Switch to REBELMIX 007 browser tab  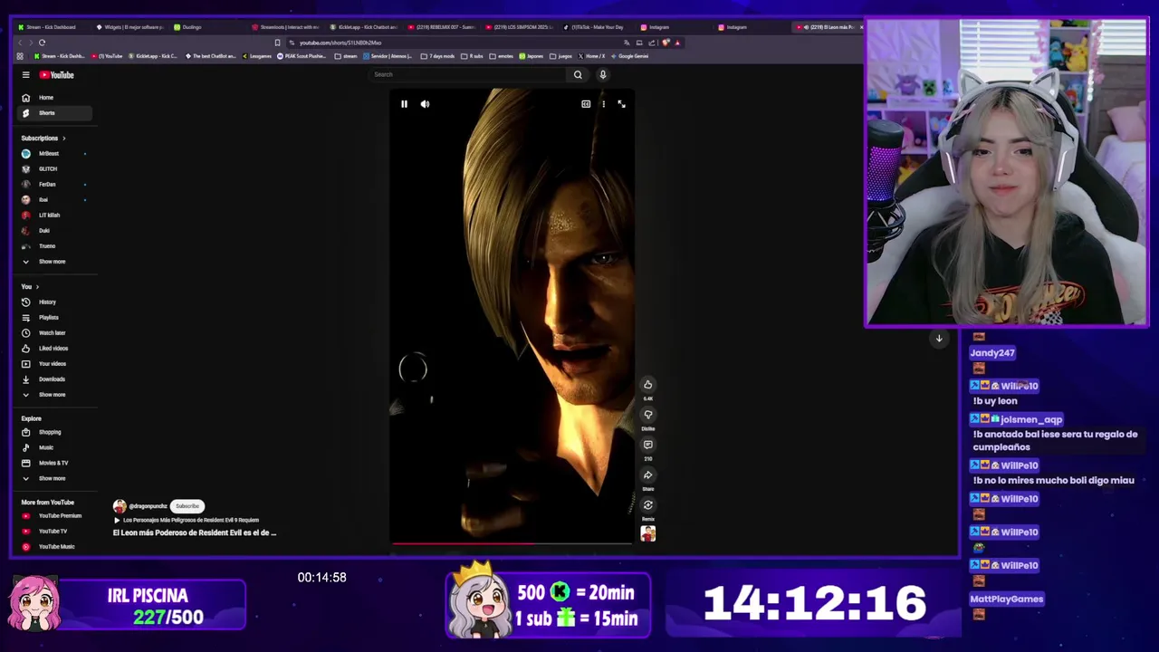pyautogui.click(x=442, y=27)
